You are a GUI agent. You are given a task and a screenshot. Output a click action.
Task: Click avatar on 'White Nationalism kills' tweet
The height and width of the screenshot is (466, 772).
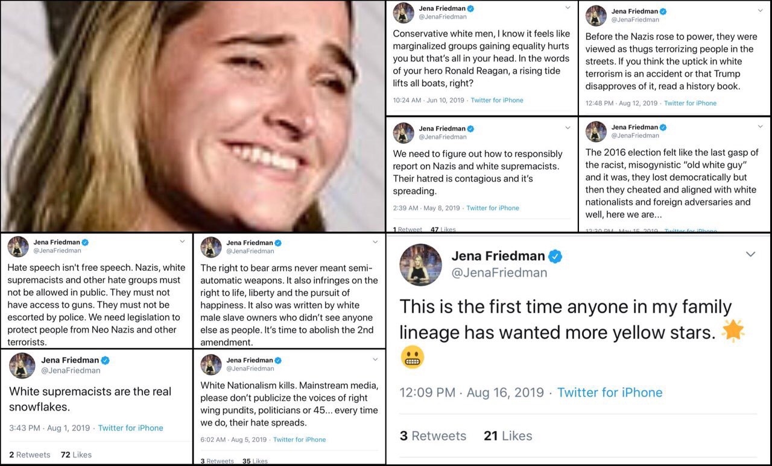pyautogui.click(x=211, y=364)
